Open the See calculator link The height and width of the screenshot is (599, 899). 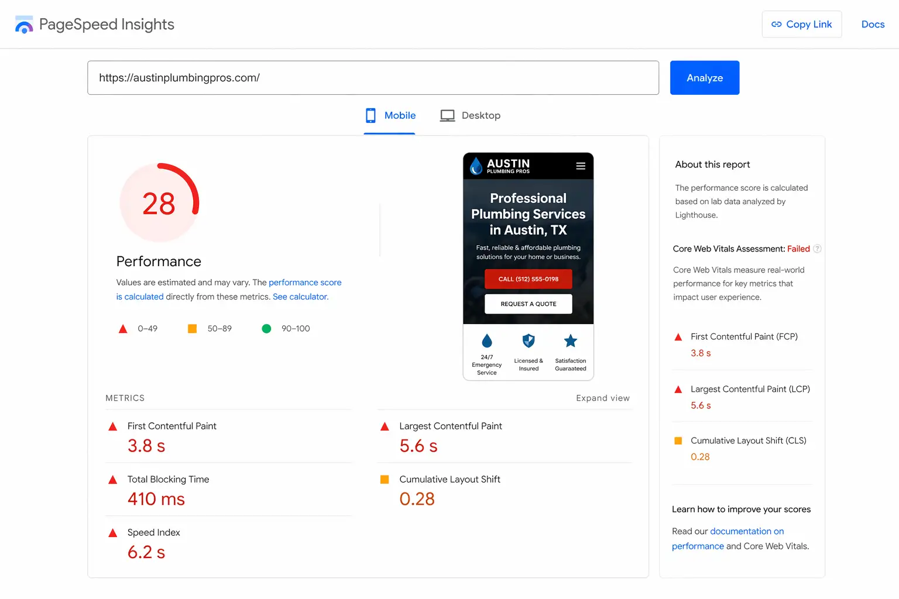click(300, 297)
